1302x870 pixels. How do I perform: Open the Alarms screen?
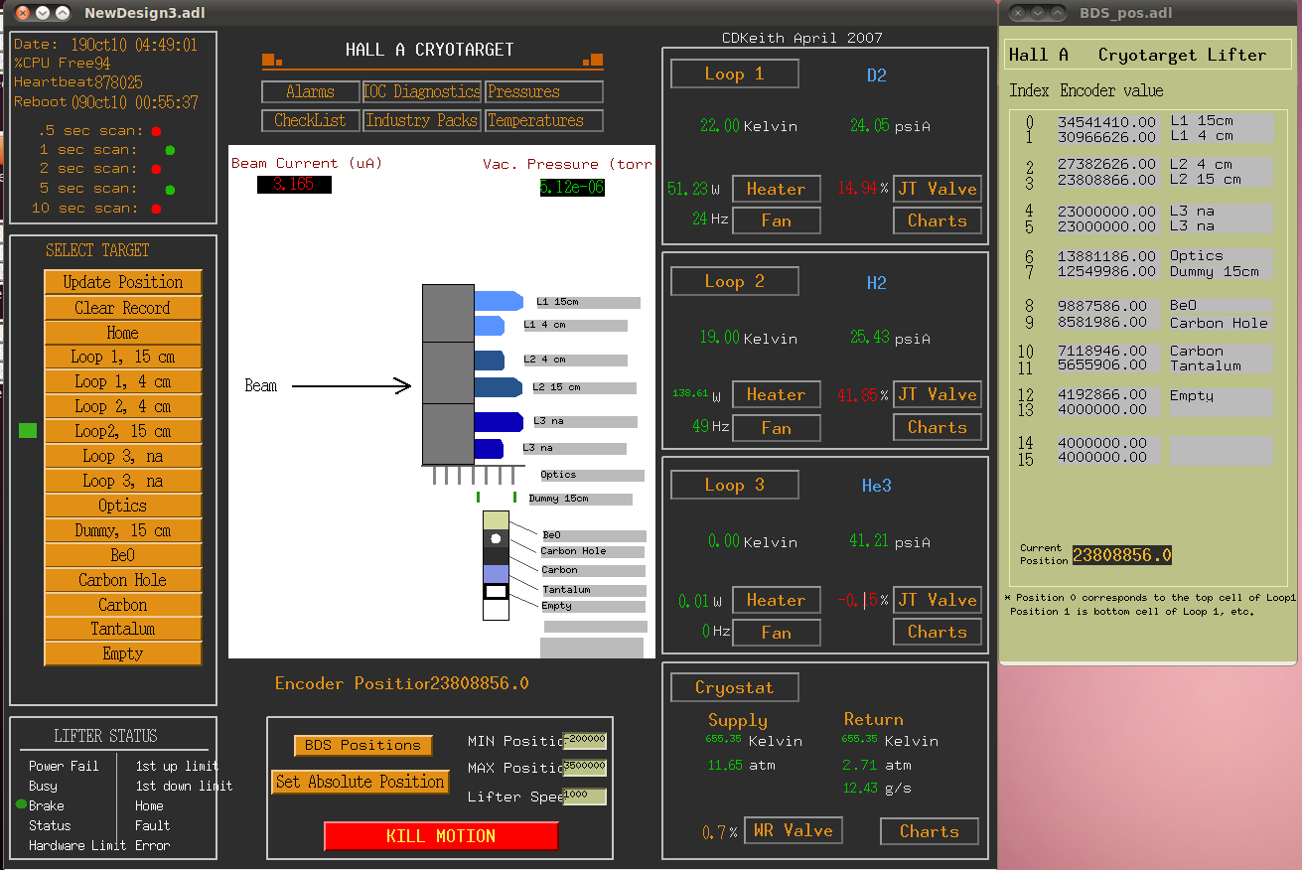(311, 91)
